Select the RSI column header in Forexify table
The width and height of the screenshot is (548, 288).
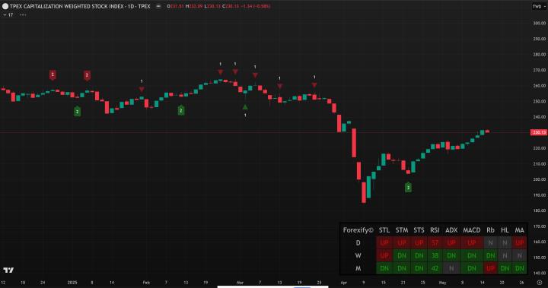pos(435,230)
